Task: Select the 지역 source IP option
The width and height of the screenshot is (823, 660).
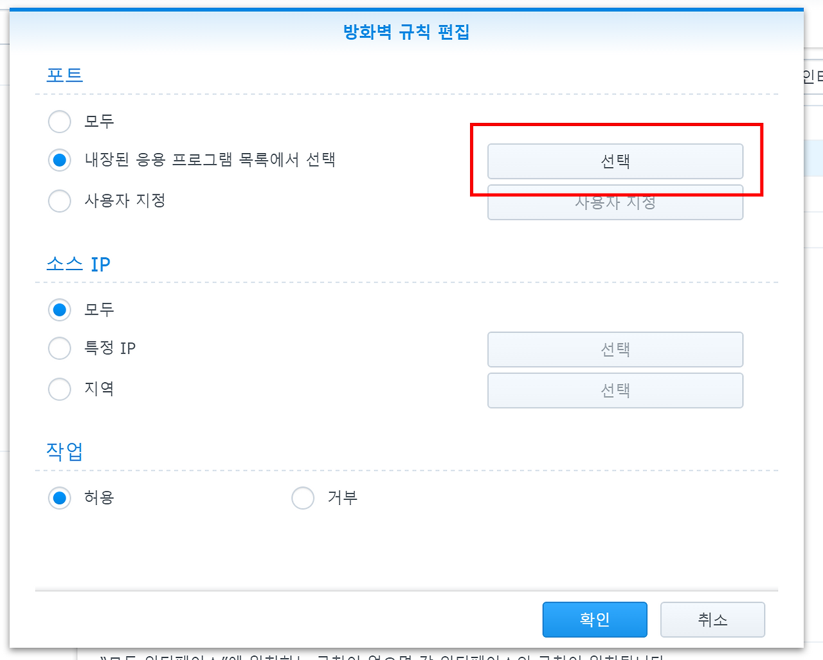Action: [x=59, y=389]
